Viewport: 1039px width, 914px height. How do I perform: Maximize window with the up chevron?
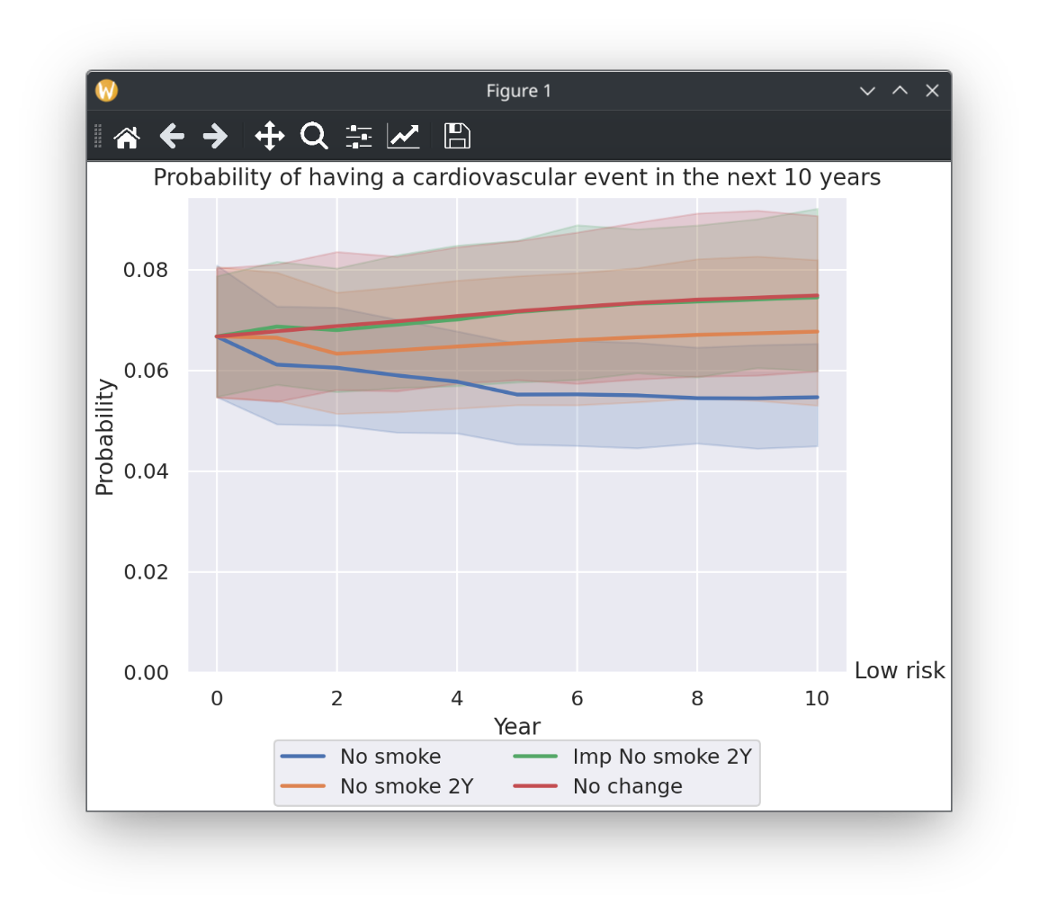(900, 90)
